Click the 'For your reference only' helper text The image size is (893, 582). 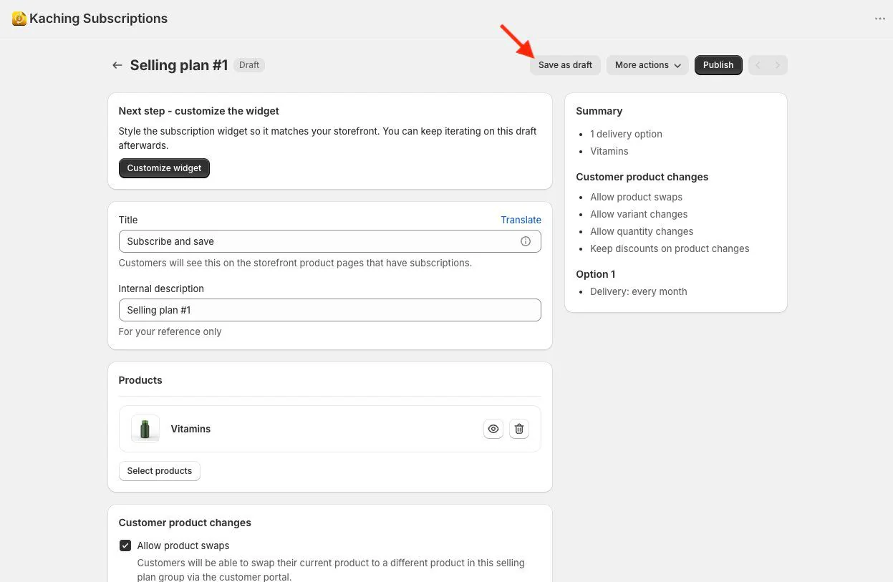tap(170, 331)
